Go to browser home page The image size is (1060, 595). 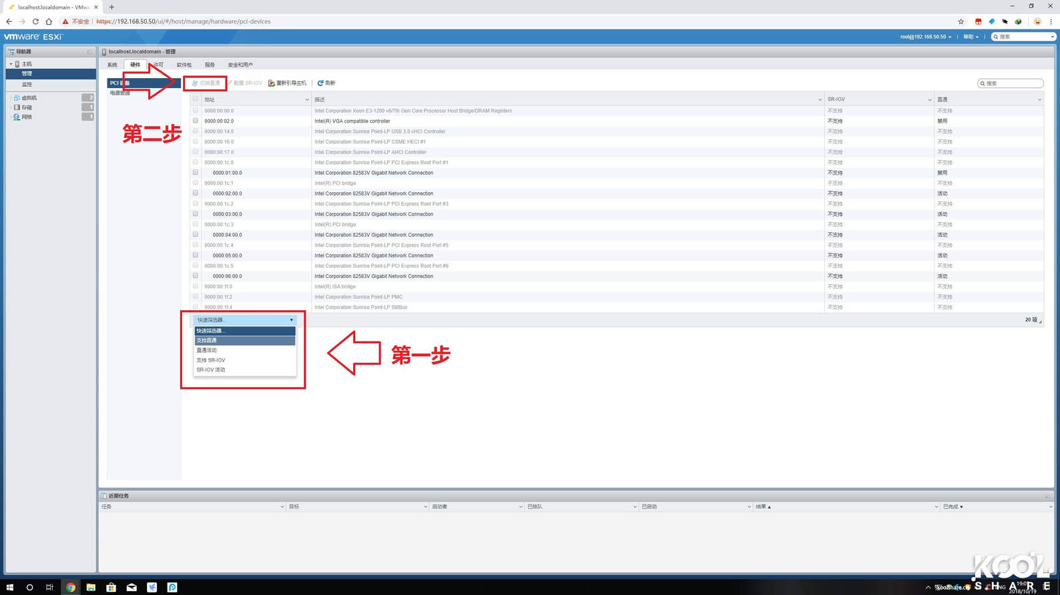(x=49, y=21)
